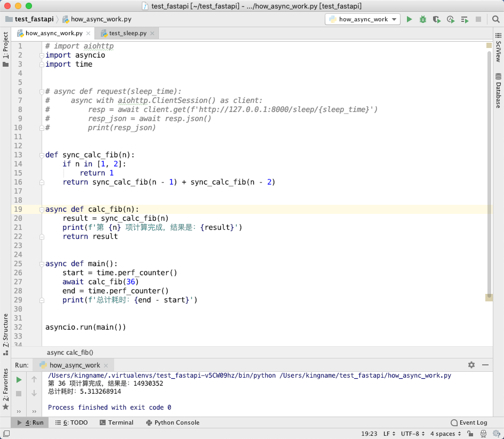Open Run panel settings gear
The width and height of the screenshot is (504, 439).
[x=471, y=365]
